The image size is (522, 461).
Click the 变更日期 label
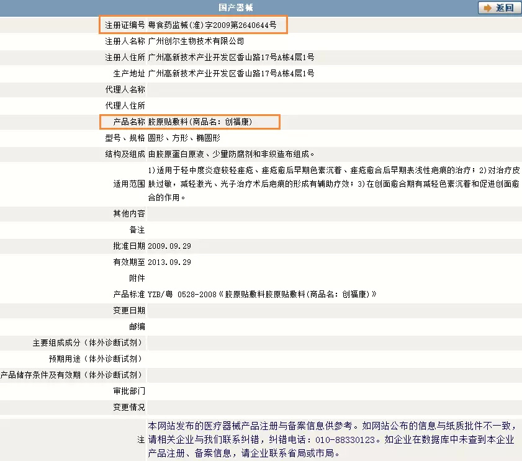pos(129,310)
